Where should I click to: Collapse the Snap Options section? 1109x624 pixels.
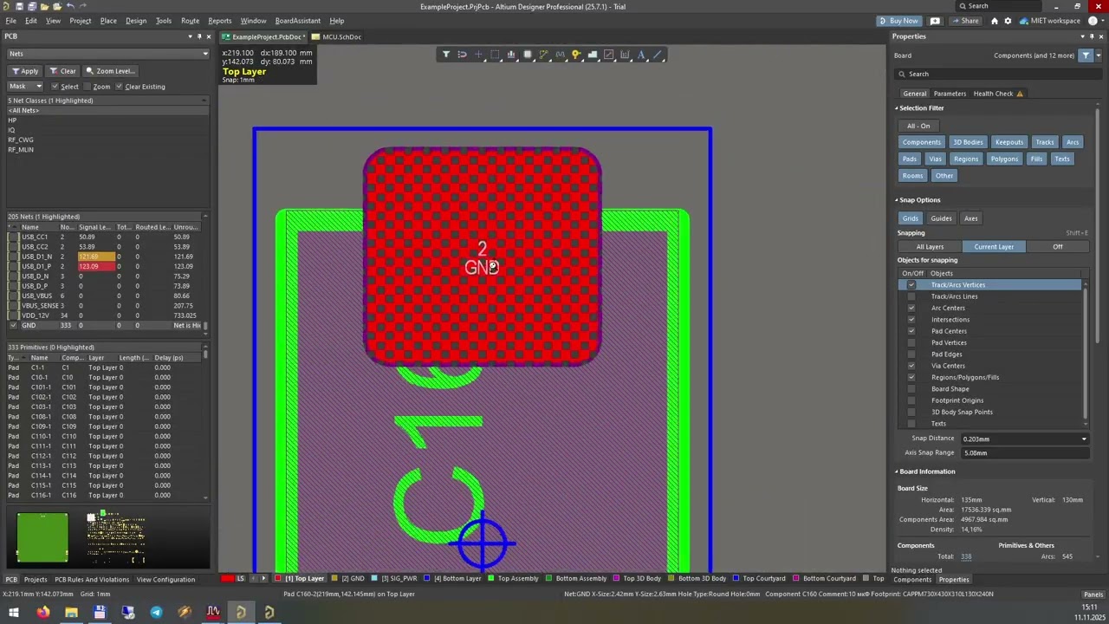897,200
